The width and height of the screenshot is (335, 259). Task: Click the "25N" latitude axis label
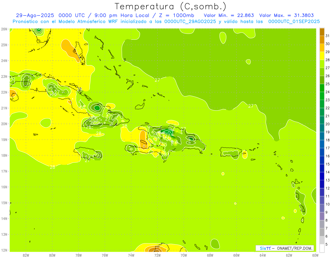pyautogui.click(x=4, y=45)
